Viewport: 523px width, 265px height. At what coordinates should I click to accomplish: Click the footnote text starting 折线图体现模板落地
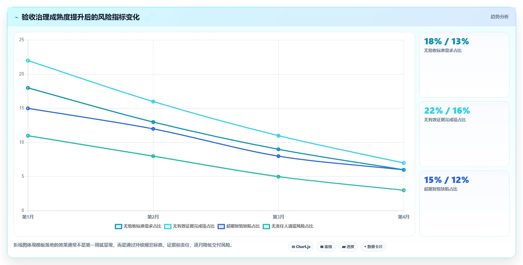[x=124, y=245]
